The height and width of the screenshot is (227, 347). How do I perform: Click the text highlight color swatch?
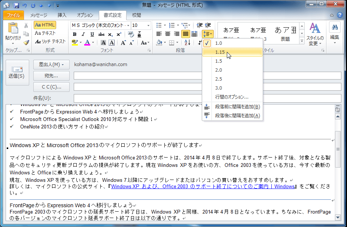74,43
